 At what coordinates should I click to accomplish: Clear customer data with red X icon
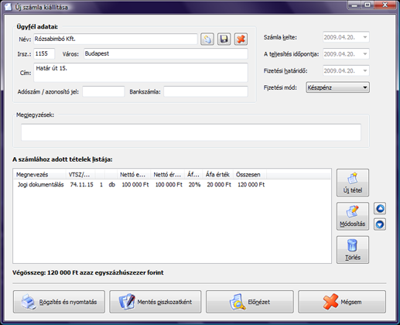pyautogui.click(x=241, y=39)
